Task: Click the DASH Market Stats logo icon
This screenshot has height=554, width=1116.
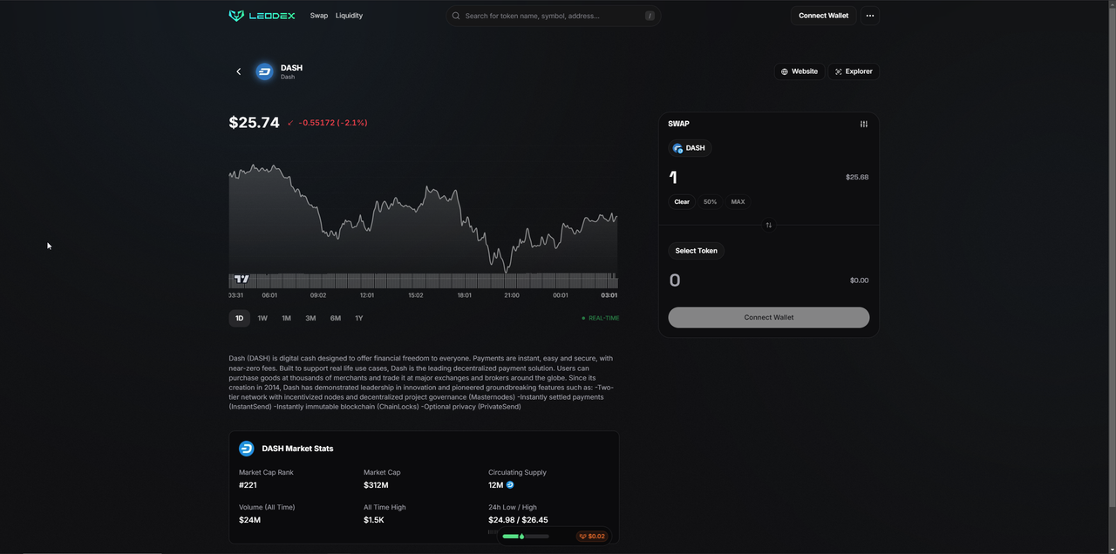Action: click(247, 449)
